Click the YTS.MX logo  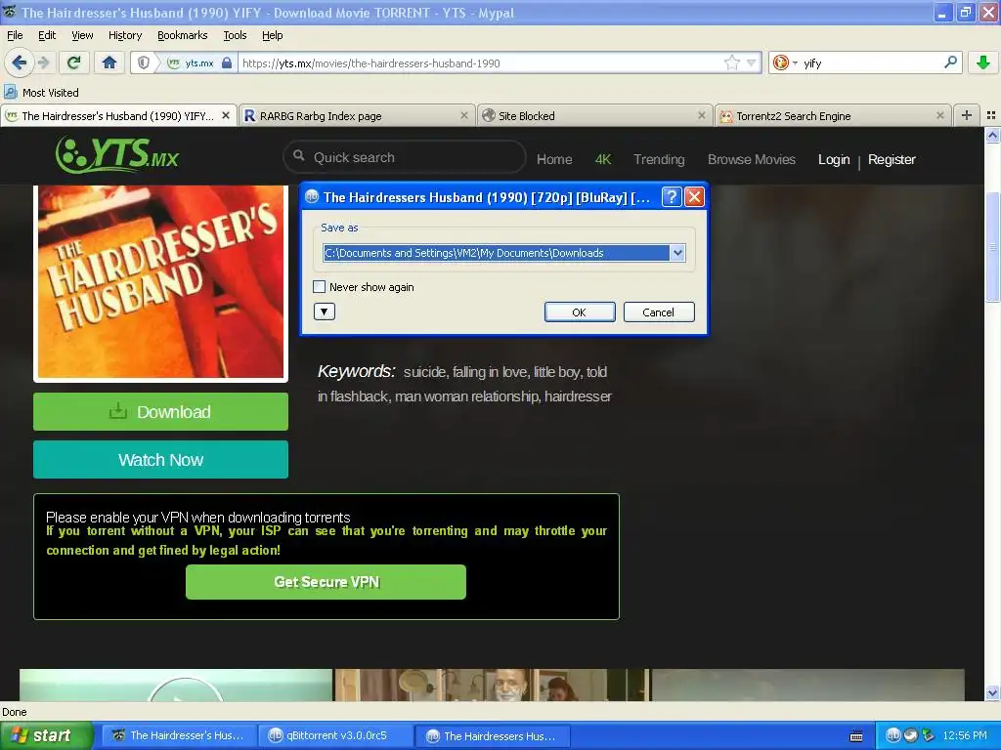[117, 153]
